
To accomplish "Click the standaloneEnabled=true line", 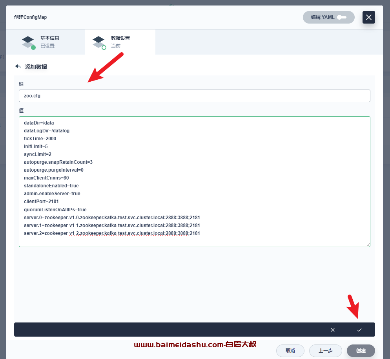I will (x=51, y=186).
